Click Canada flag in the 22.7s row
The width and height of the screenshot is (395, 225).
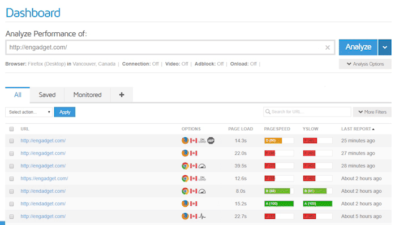click(194, 216)
